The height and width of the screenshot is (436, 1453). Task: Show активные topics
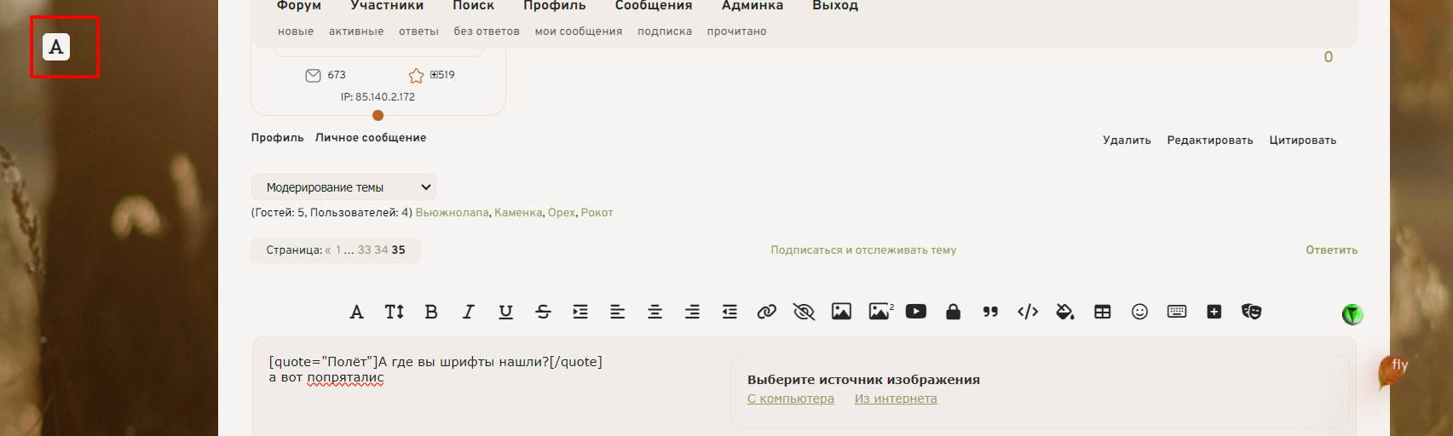tap(356, 32)
